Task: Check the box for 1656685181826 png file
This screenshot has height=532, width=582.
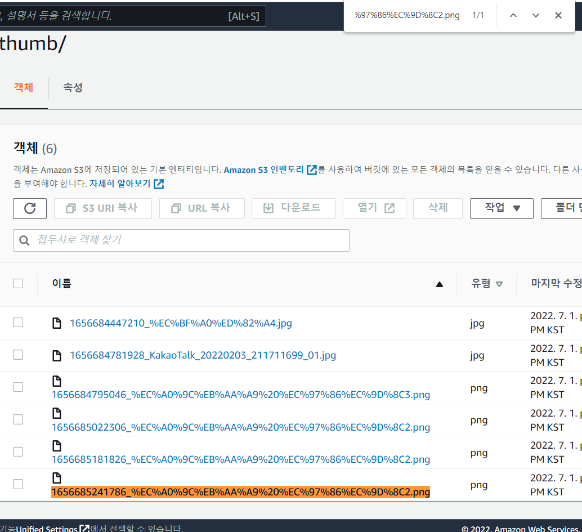Action: coord(18,451)
